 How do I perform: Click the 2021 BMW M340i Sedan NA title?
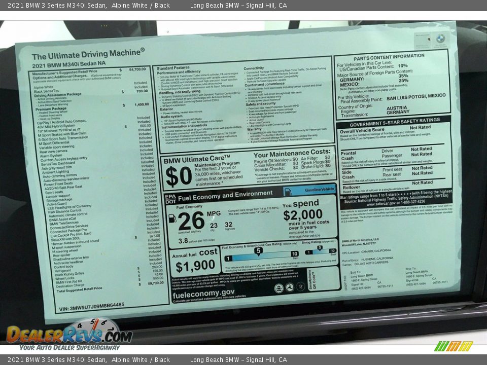click(68, 64)
